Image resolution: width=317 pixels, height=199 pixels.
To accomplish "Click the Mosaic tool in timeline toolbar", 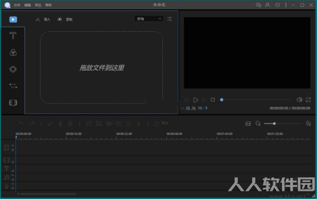I will tap(109, 123).
